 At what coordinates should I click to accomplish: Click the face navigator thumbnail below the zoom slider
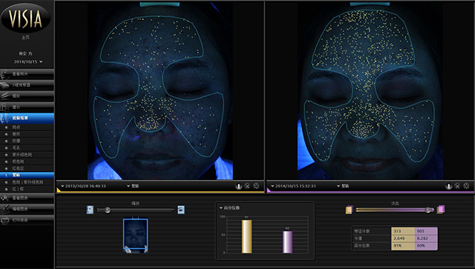(135, 236)
